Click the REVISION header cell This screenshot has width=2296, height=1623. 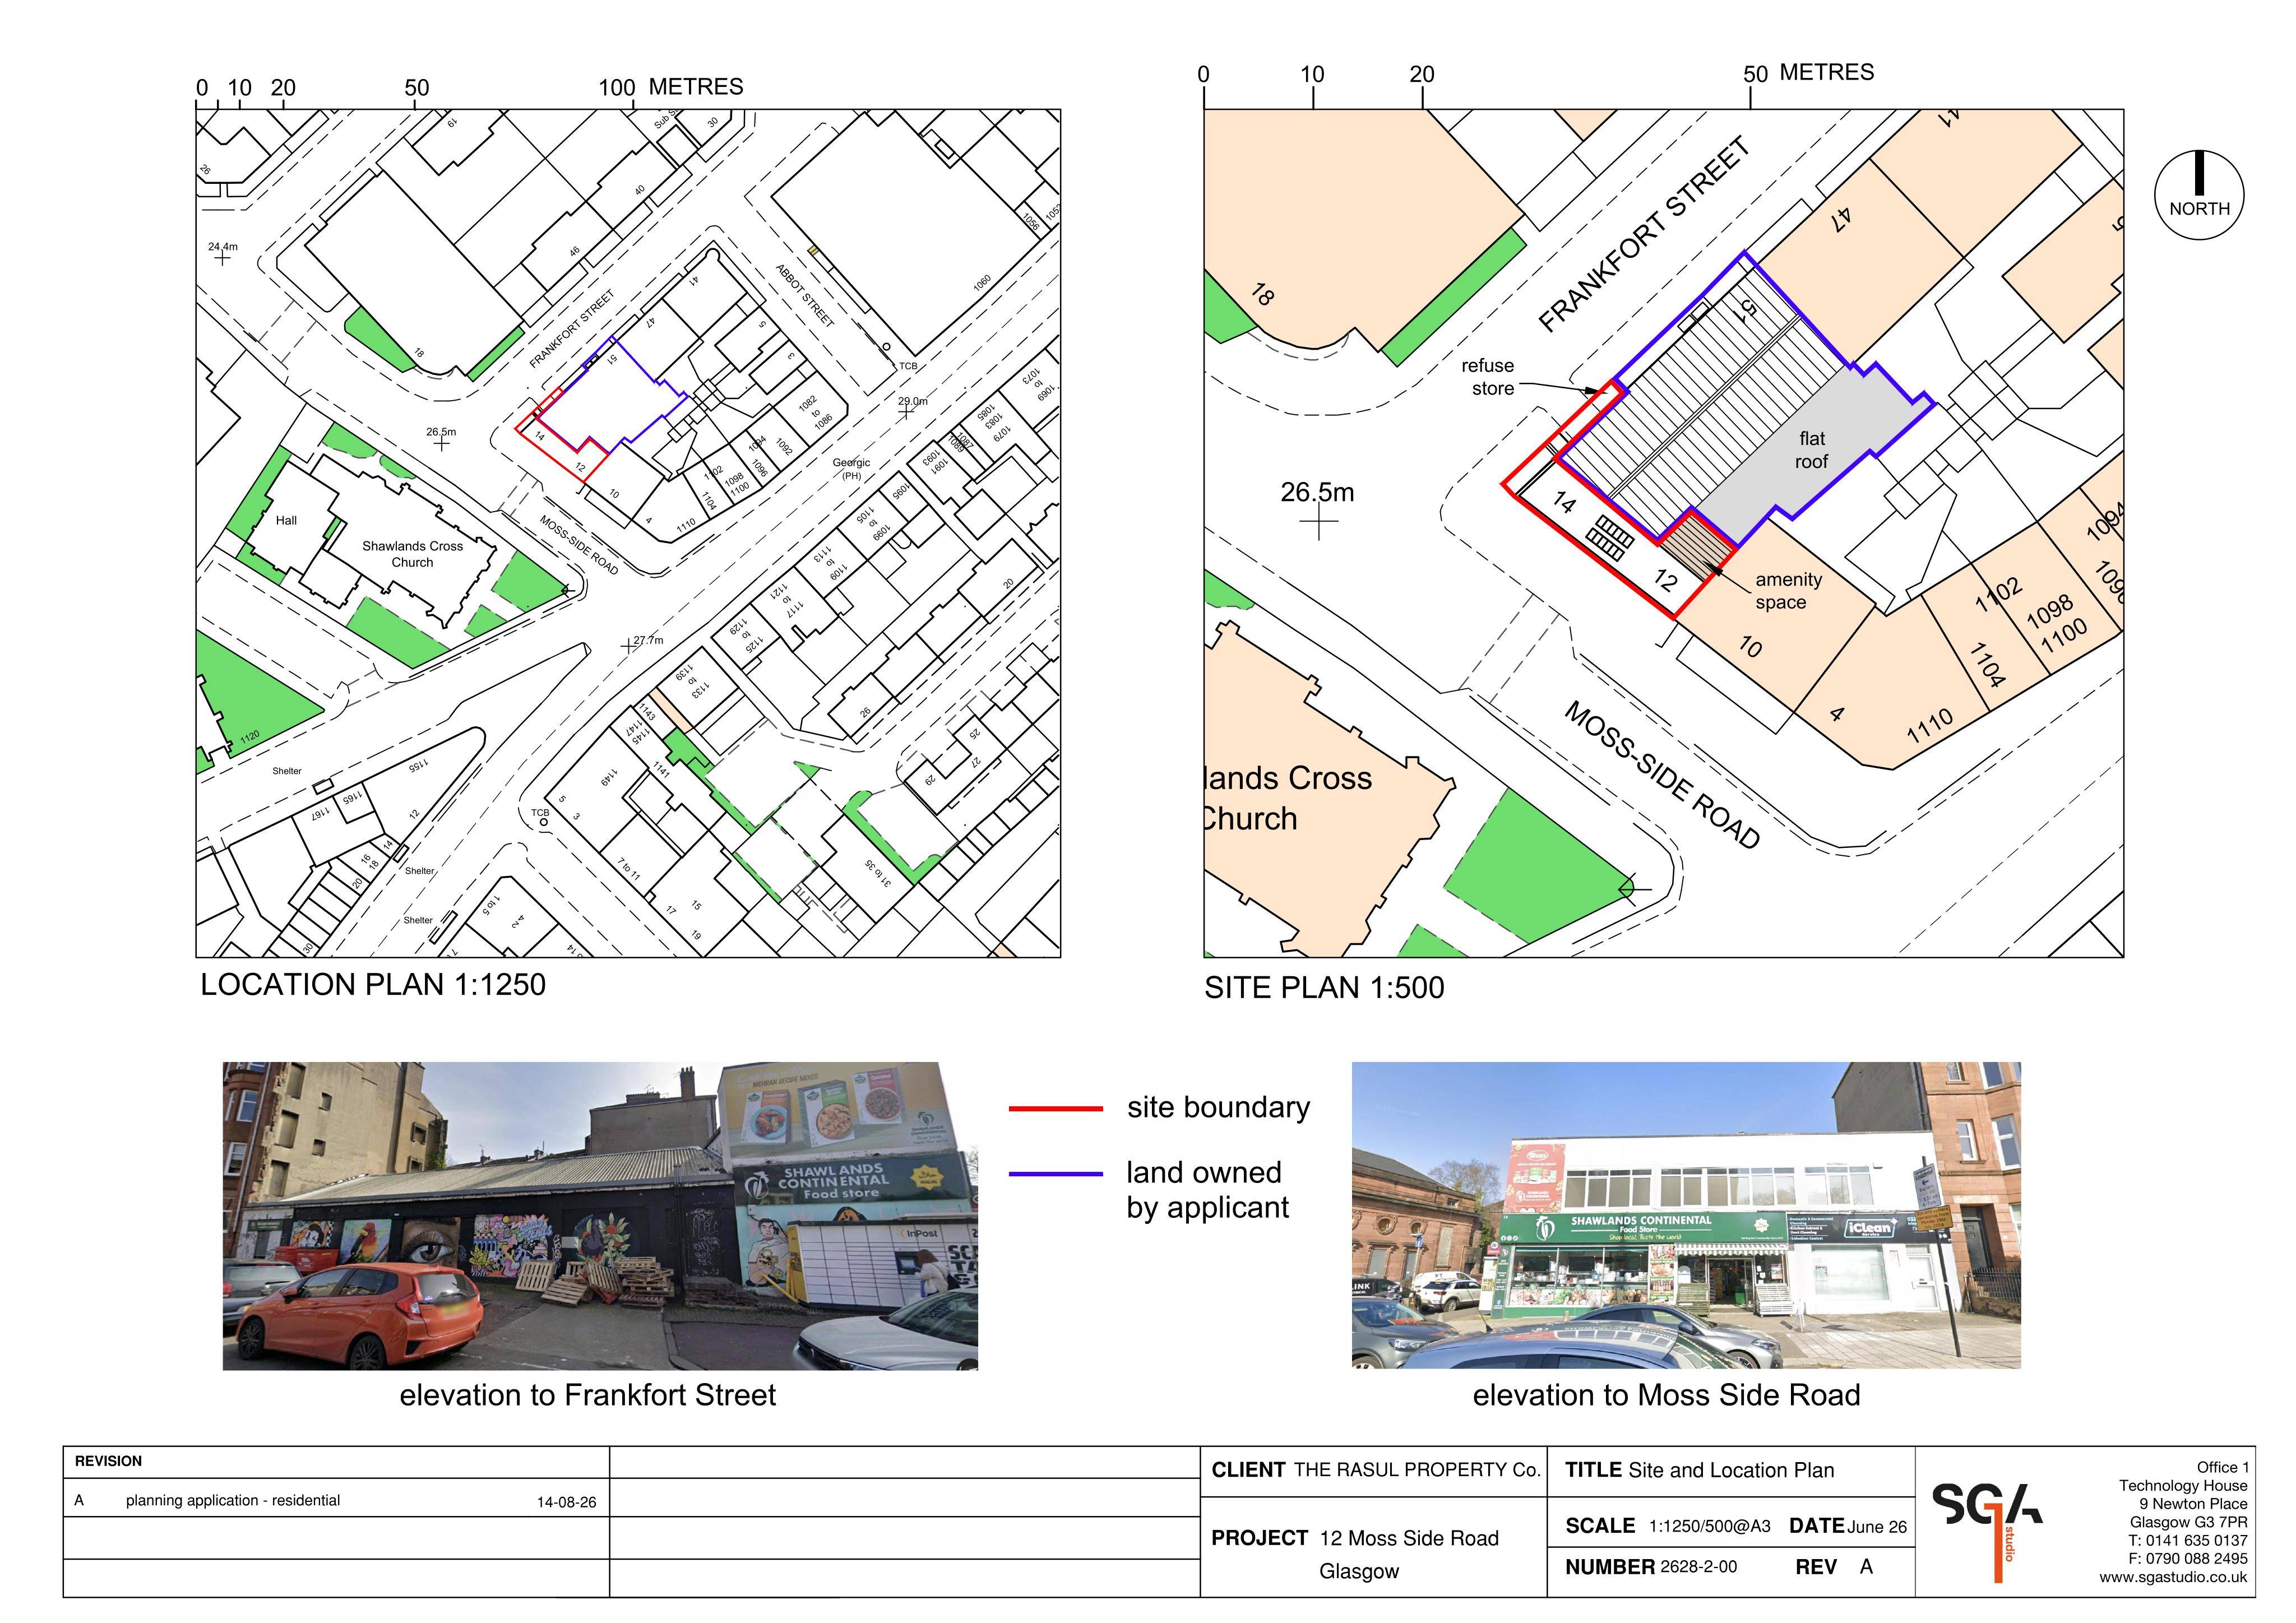[336, 1462]
